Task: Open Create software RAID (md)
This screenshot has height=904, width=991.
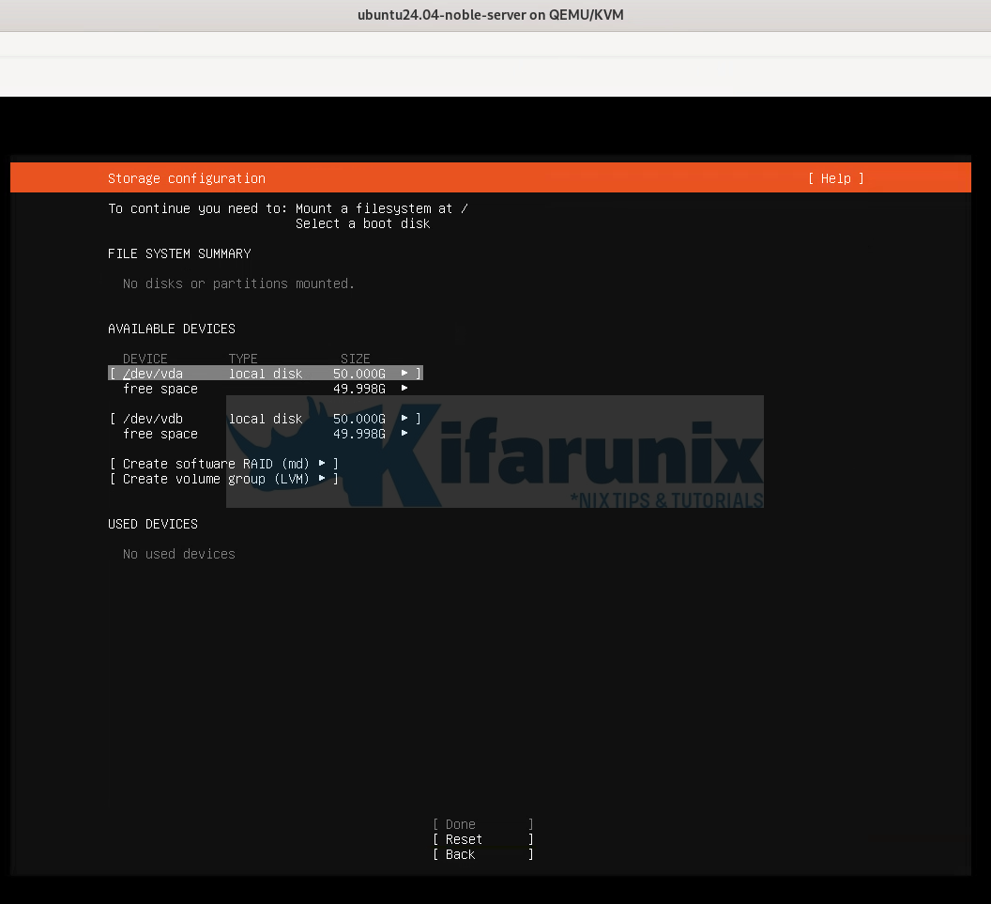Action: [223, 464]
